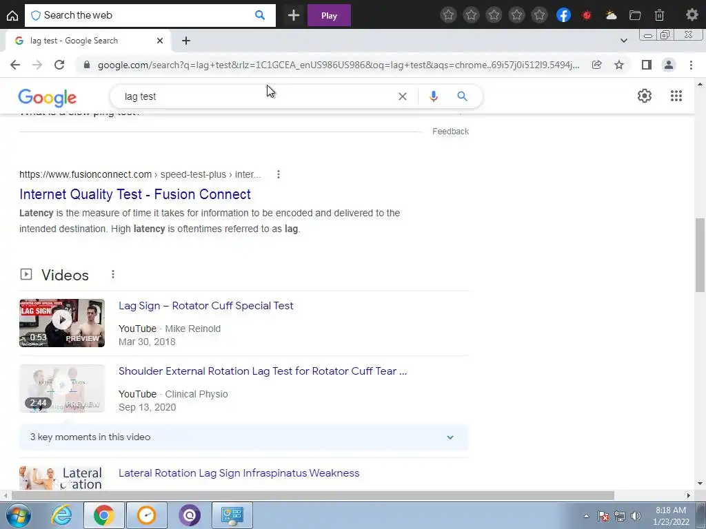Click the vertical scrollbar down arrow

pos(700,484)
